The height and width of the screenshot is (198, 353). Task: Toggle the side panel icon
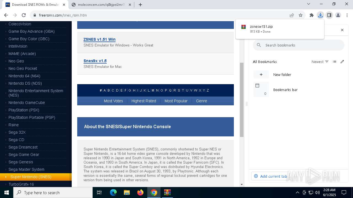pyautogui.click(x=329, y=15)
